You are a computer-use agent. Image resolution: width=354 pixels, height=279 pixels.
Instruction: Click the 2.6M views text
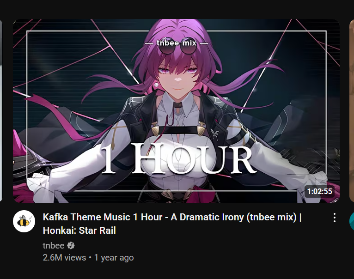[x=64, y=258]
